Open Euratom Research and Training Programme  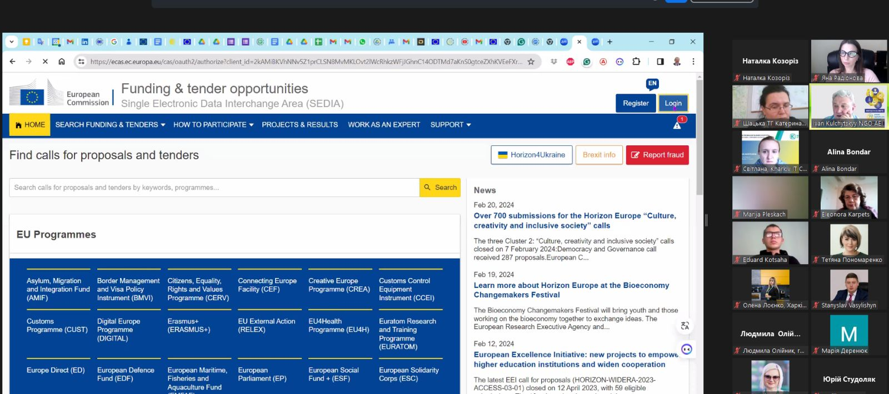pyautogui.click(x=407, y=334)
